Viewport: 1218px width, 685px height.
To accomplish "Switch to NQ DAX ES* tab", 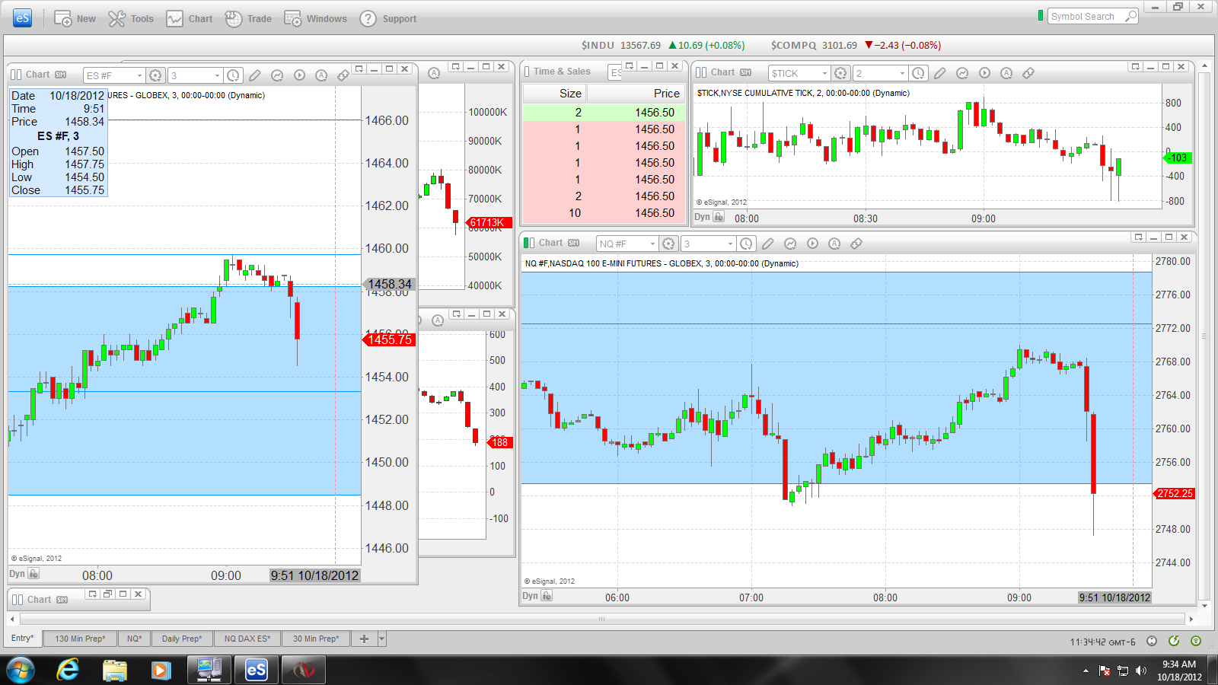I will pos(247,639).
